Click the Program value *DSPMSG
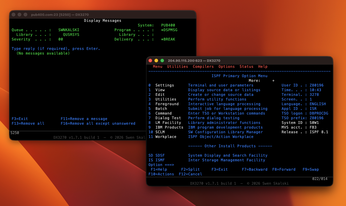 (x=169, y=30)
